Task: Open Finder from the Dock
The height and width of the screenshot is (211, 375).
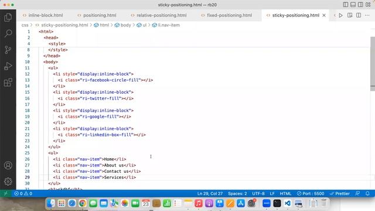Action: tap(51, 203)
